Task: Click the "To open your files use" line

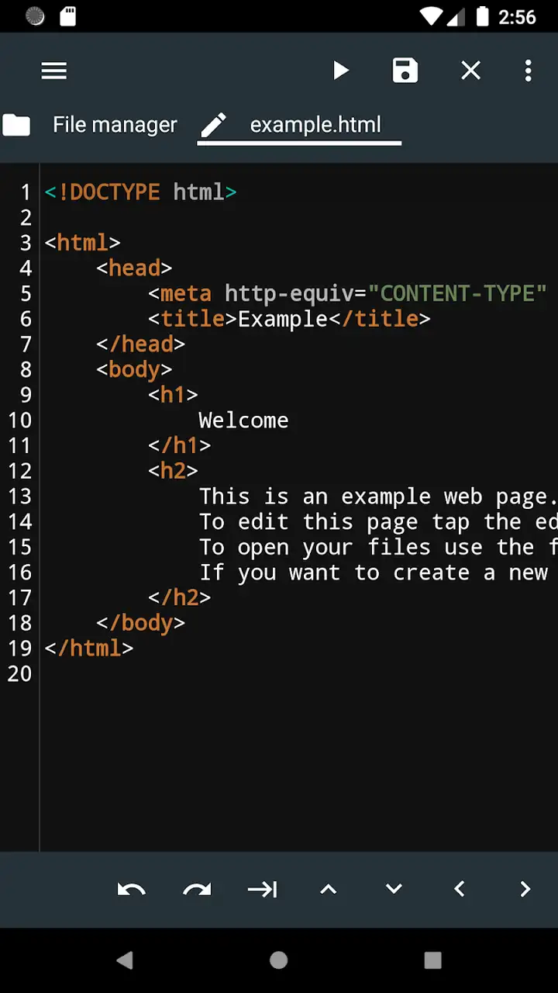Action: [x=378, y=547]
